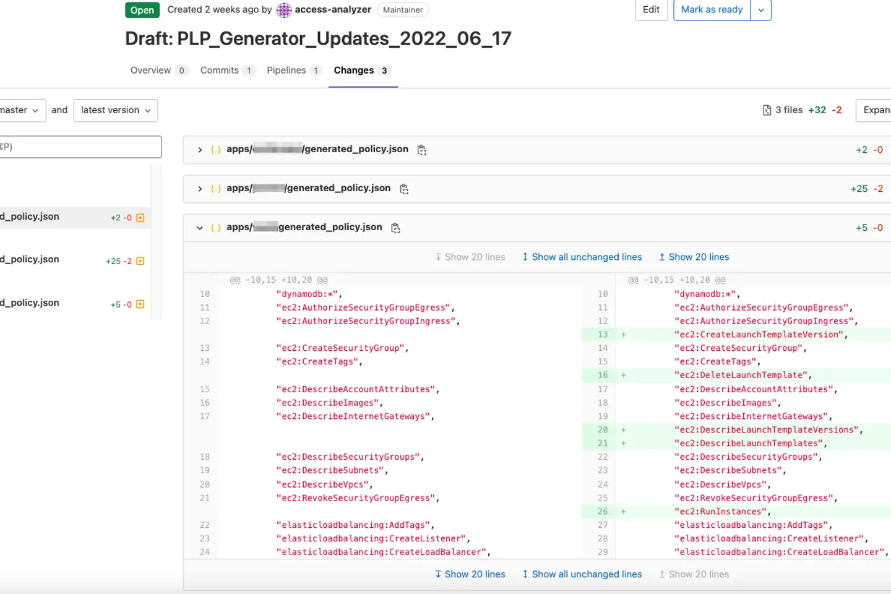This screenshot has width=891, height=594.
Task: Click old line number 24 in left pane
Action: [x=205, y=552]
